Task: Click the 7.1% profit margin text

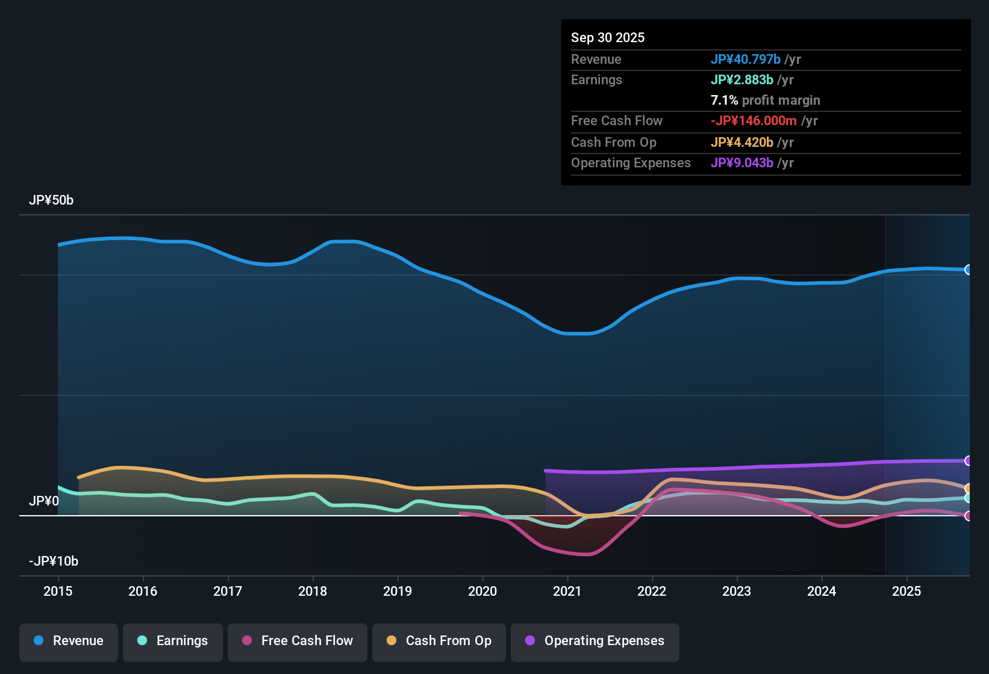Action: 765,100
